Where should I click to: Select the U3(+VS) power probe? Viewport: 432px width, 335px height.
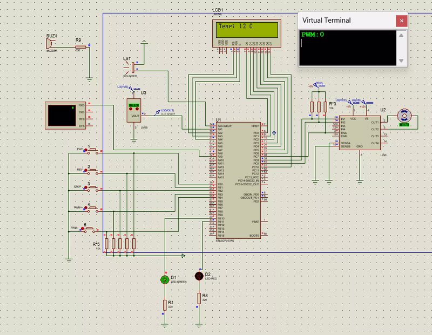click(x=131, y=88)
